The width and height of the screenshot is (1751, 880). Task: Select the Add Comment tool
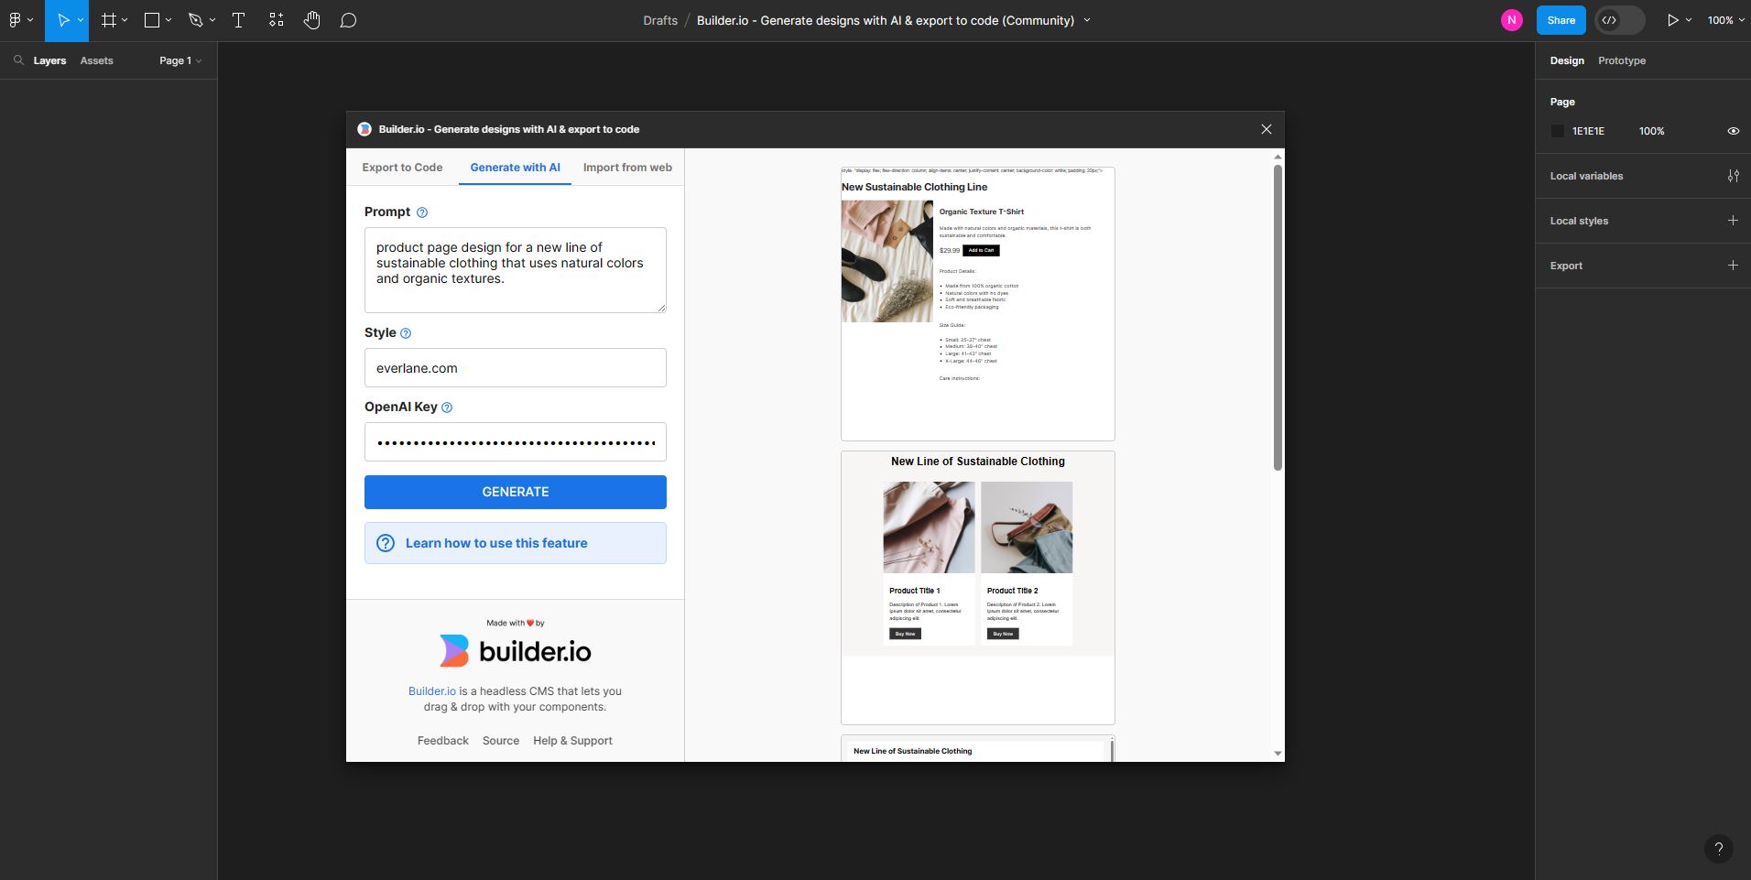tap(348, 20)
